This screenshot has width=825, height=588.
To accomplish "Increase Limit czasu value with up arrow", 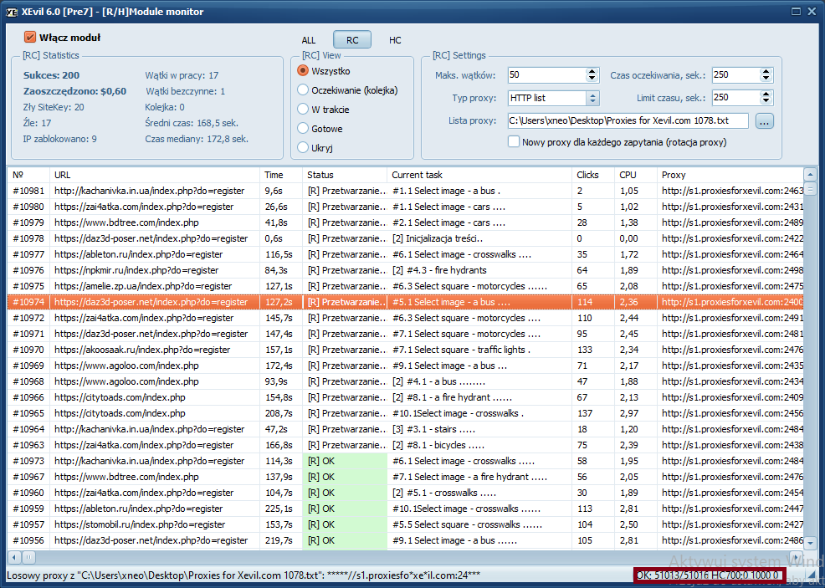I will point(766,95).
